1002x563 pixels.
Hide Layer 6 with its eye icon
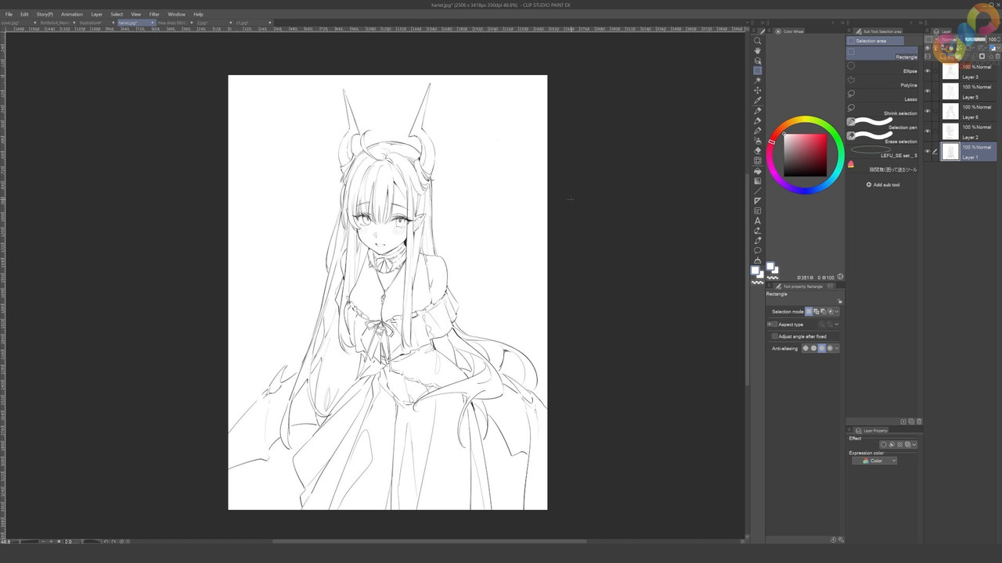[x=928, y=112]
